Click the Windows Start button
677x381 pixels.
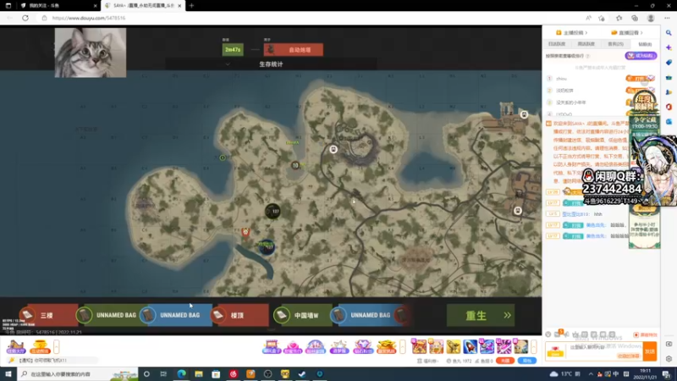[x=8, y=374]
